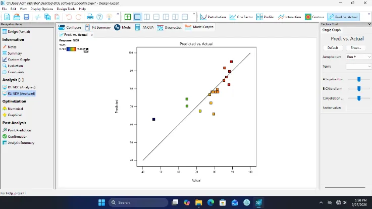The image size is (372, 209).
Task: Open Notes in navigation pane
Action: coord(10,47)
